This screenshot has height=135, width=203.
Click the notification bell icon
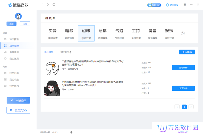tap(71, 132)
